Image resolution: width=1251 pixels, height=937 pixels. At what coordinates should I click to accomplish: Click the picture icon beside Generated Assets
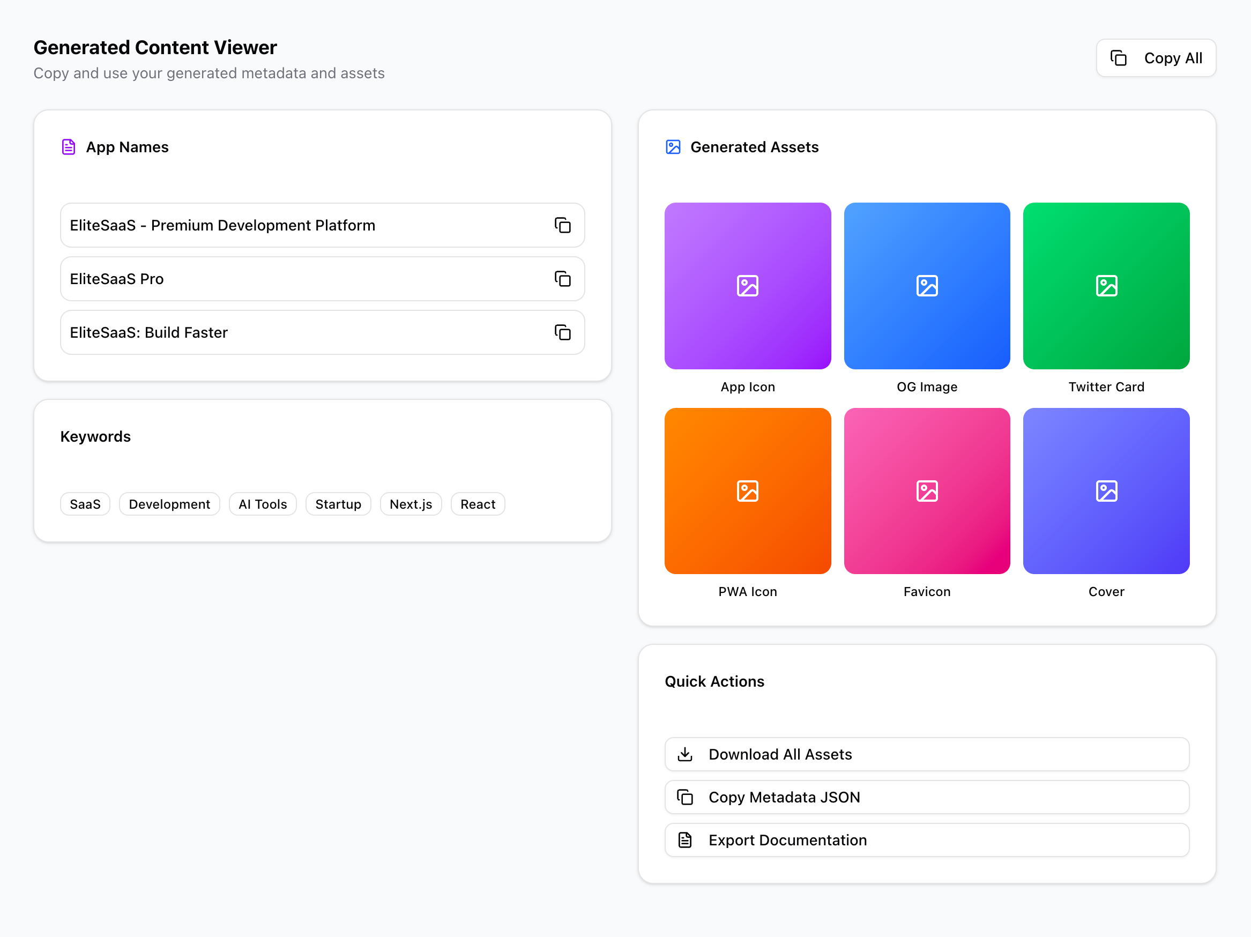coord(673,147)
